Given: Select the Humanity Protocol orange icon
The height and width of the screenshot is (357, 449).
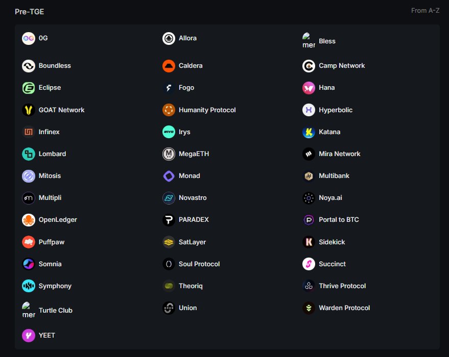Looking at the screenshot, I should tap(169, 110).
